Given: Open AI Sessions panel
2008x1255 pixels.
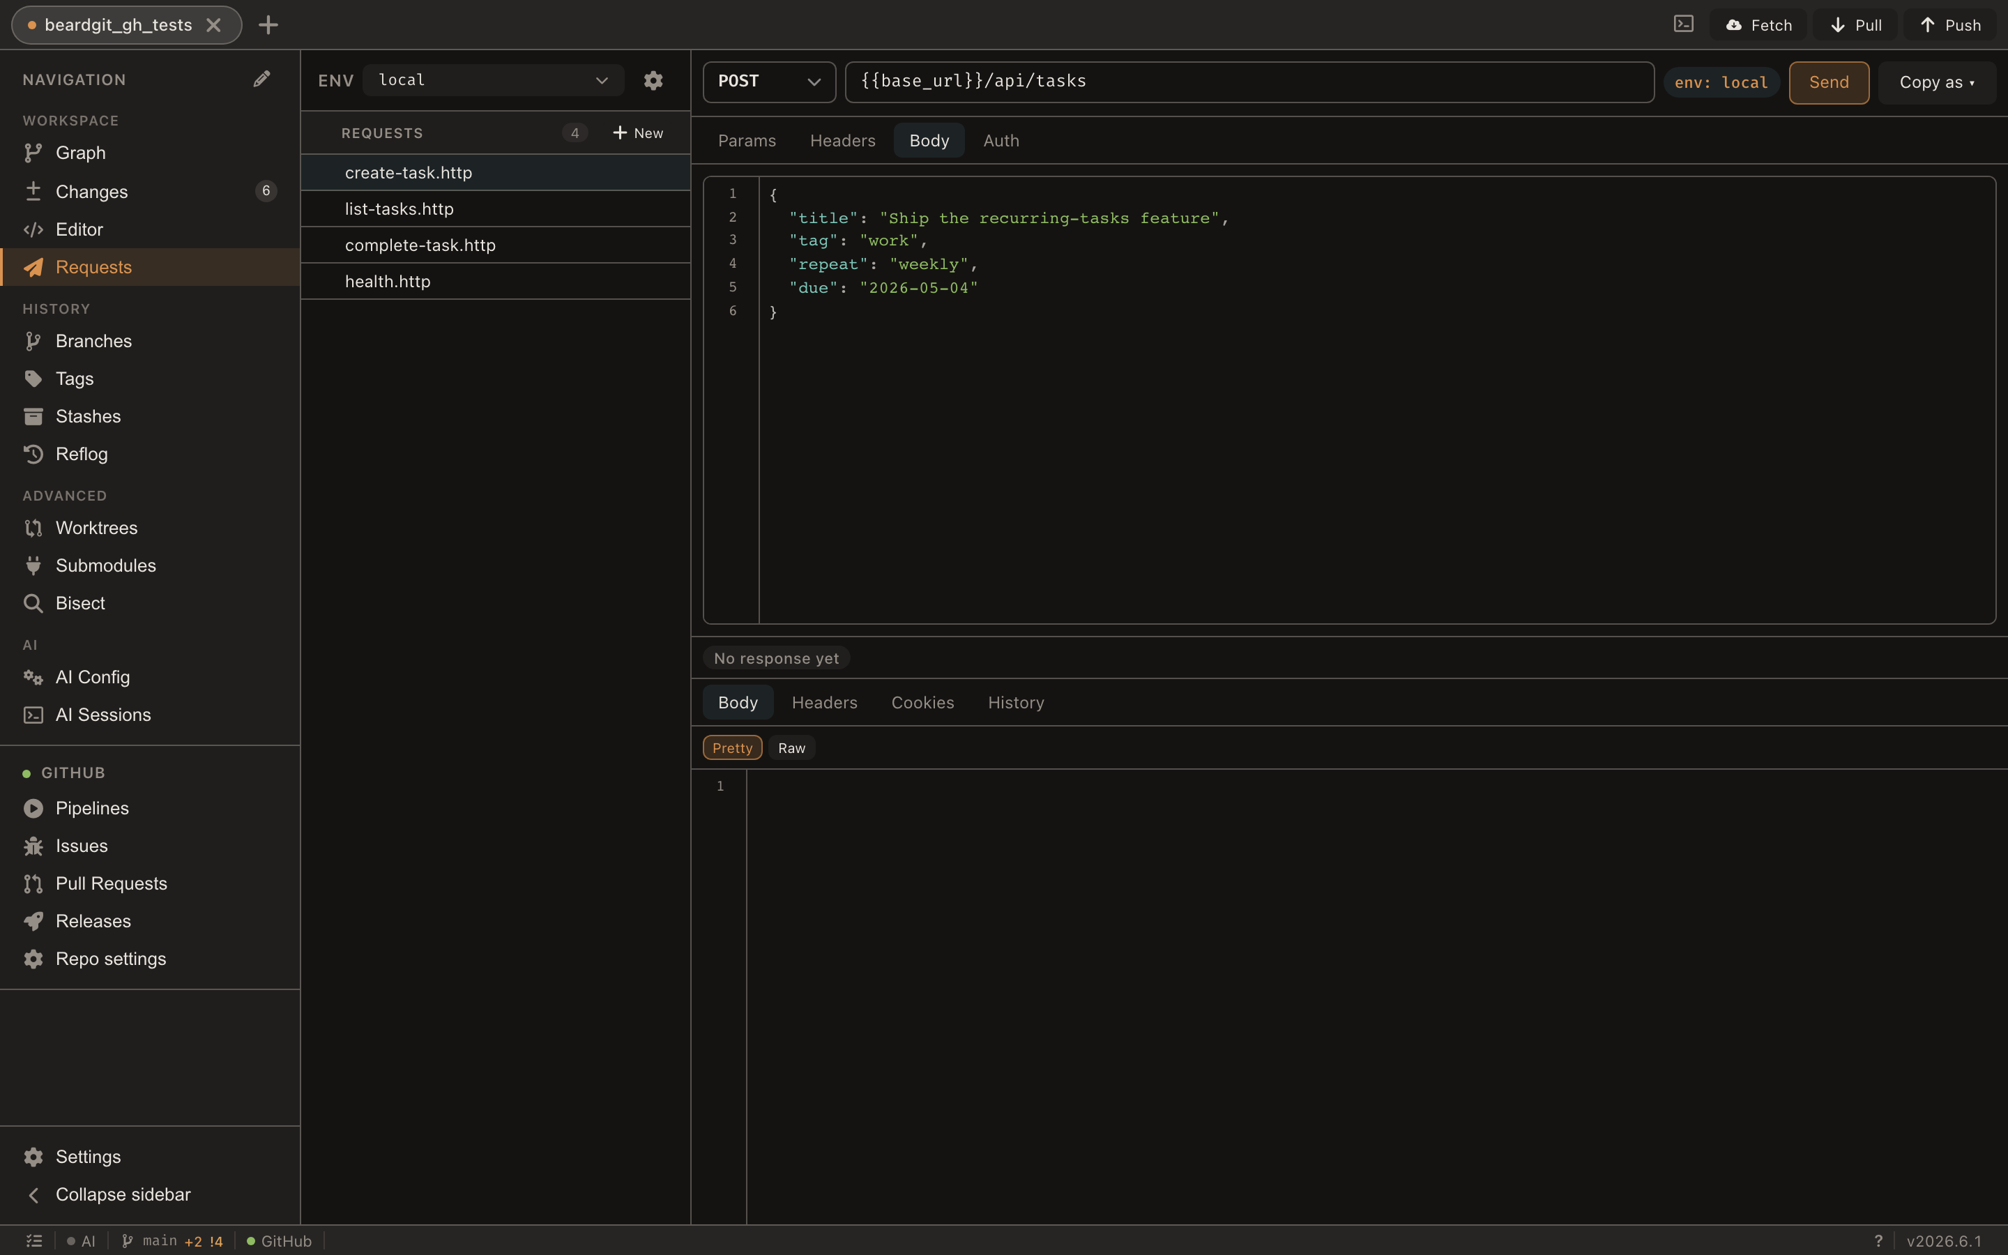Looking at the screenshot, I should 149,715.
